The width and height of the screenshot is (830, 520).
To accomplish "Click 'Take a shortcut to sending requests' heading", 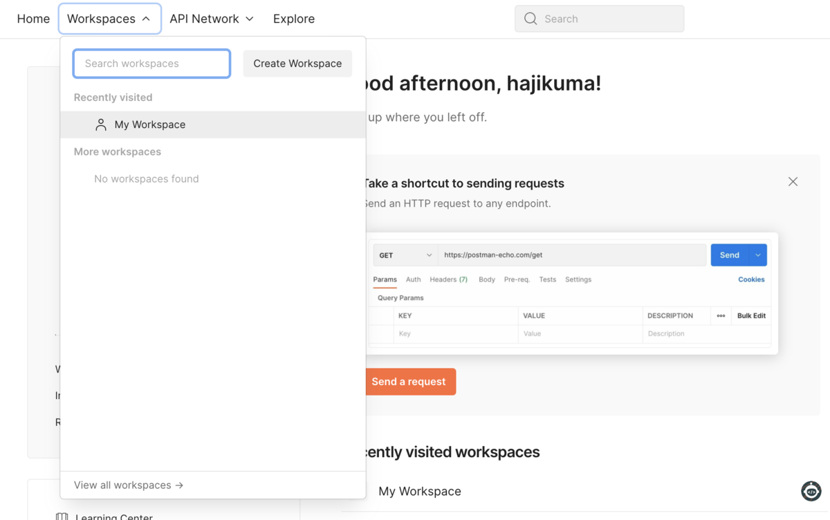I will [463, 183].
